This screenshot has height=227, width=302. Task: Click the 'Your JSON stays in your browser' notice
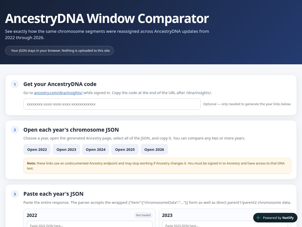pos(59,50)
